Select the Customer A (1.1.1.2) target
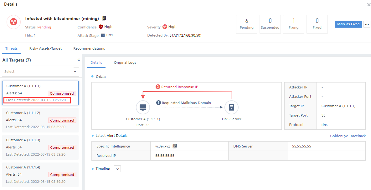 40,120
